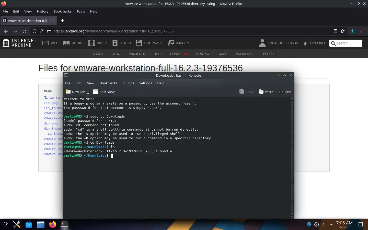Open the AUDIO media section

(122, 43)
